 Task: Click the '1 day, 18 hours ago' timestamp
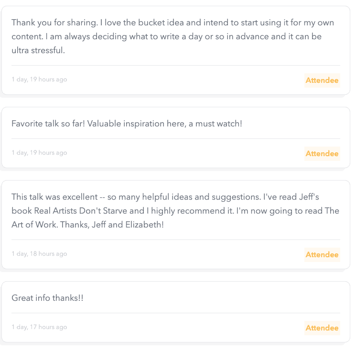click(x=39, y=254)
